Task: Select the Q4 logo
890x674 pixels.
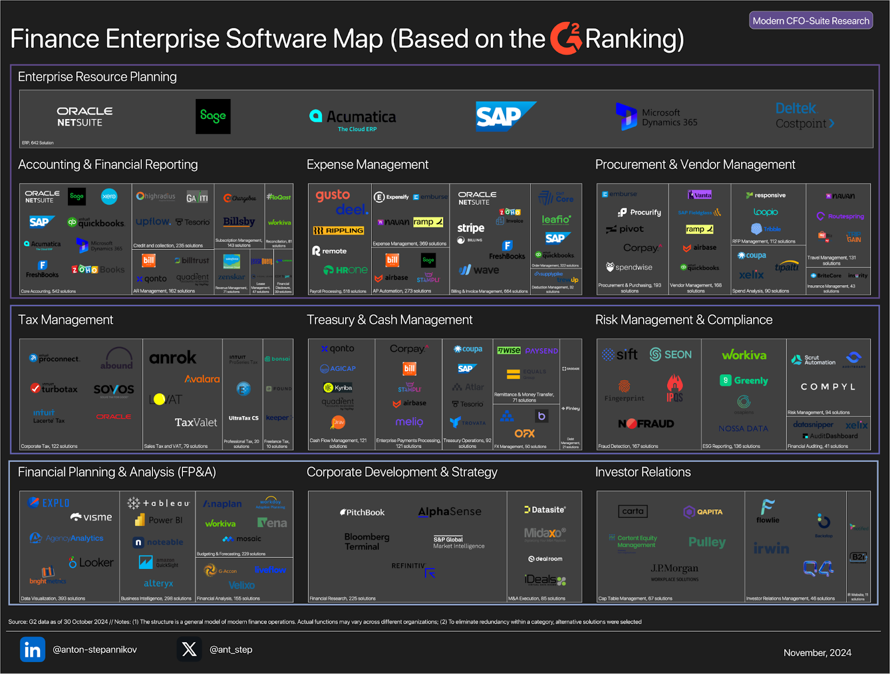Action: coord(818,568)
